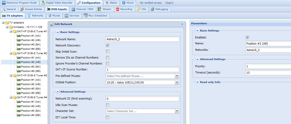
Task: Toggle the Network Discovery checkbox
Action: coord(108,45)
